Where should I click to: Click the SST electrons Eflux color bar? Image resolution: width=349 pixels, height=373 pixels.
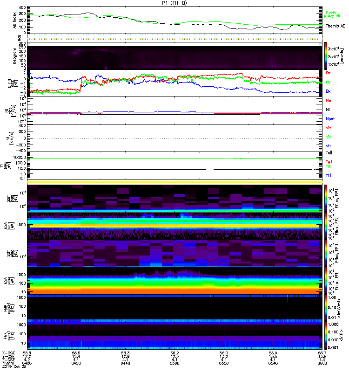[x=326, y=253]
